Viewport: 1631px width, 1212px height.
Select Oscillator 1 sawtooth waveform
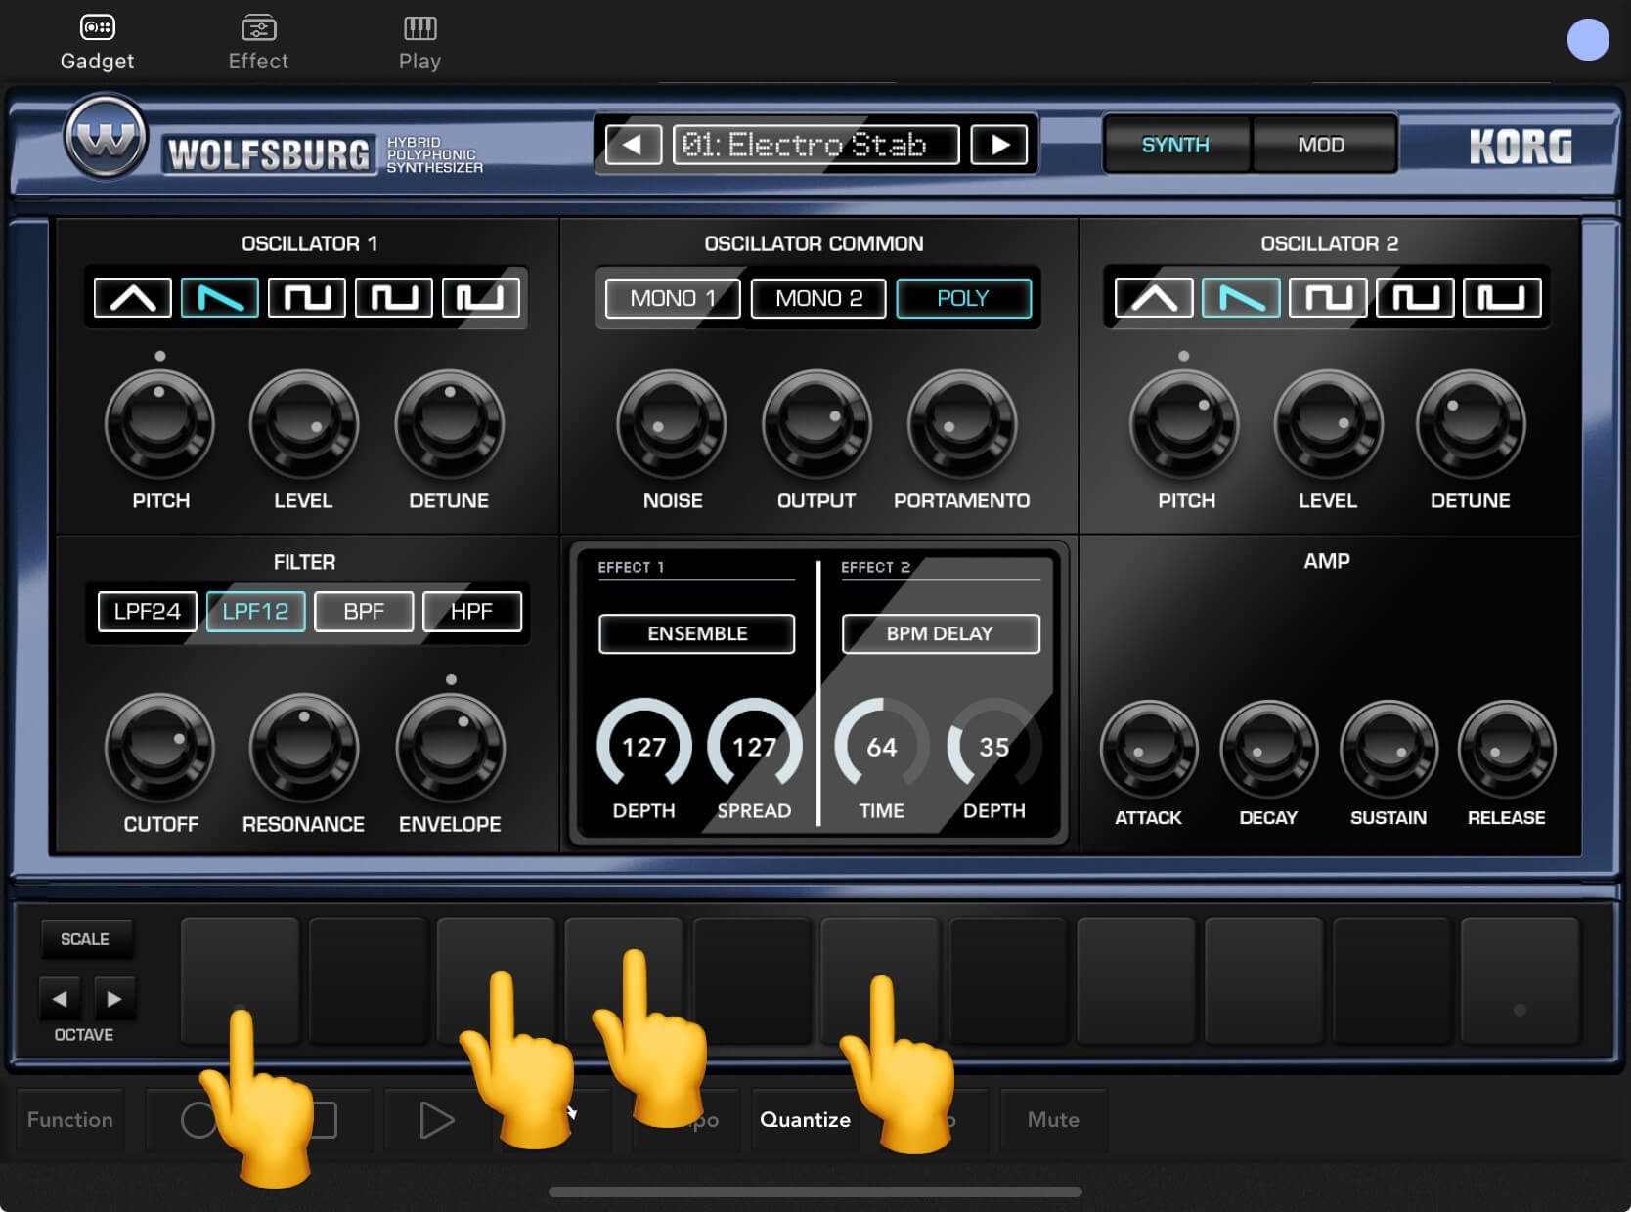(220, 297)
